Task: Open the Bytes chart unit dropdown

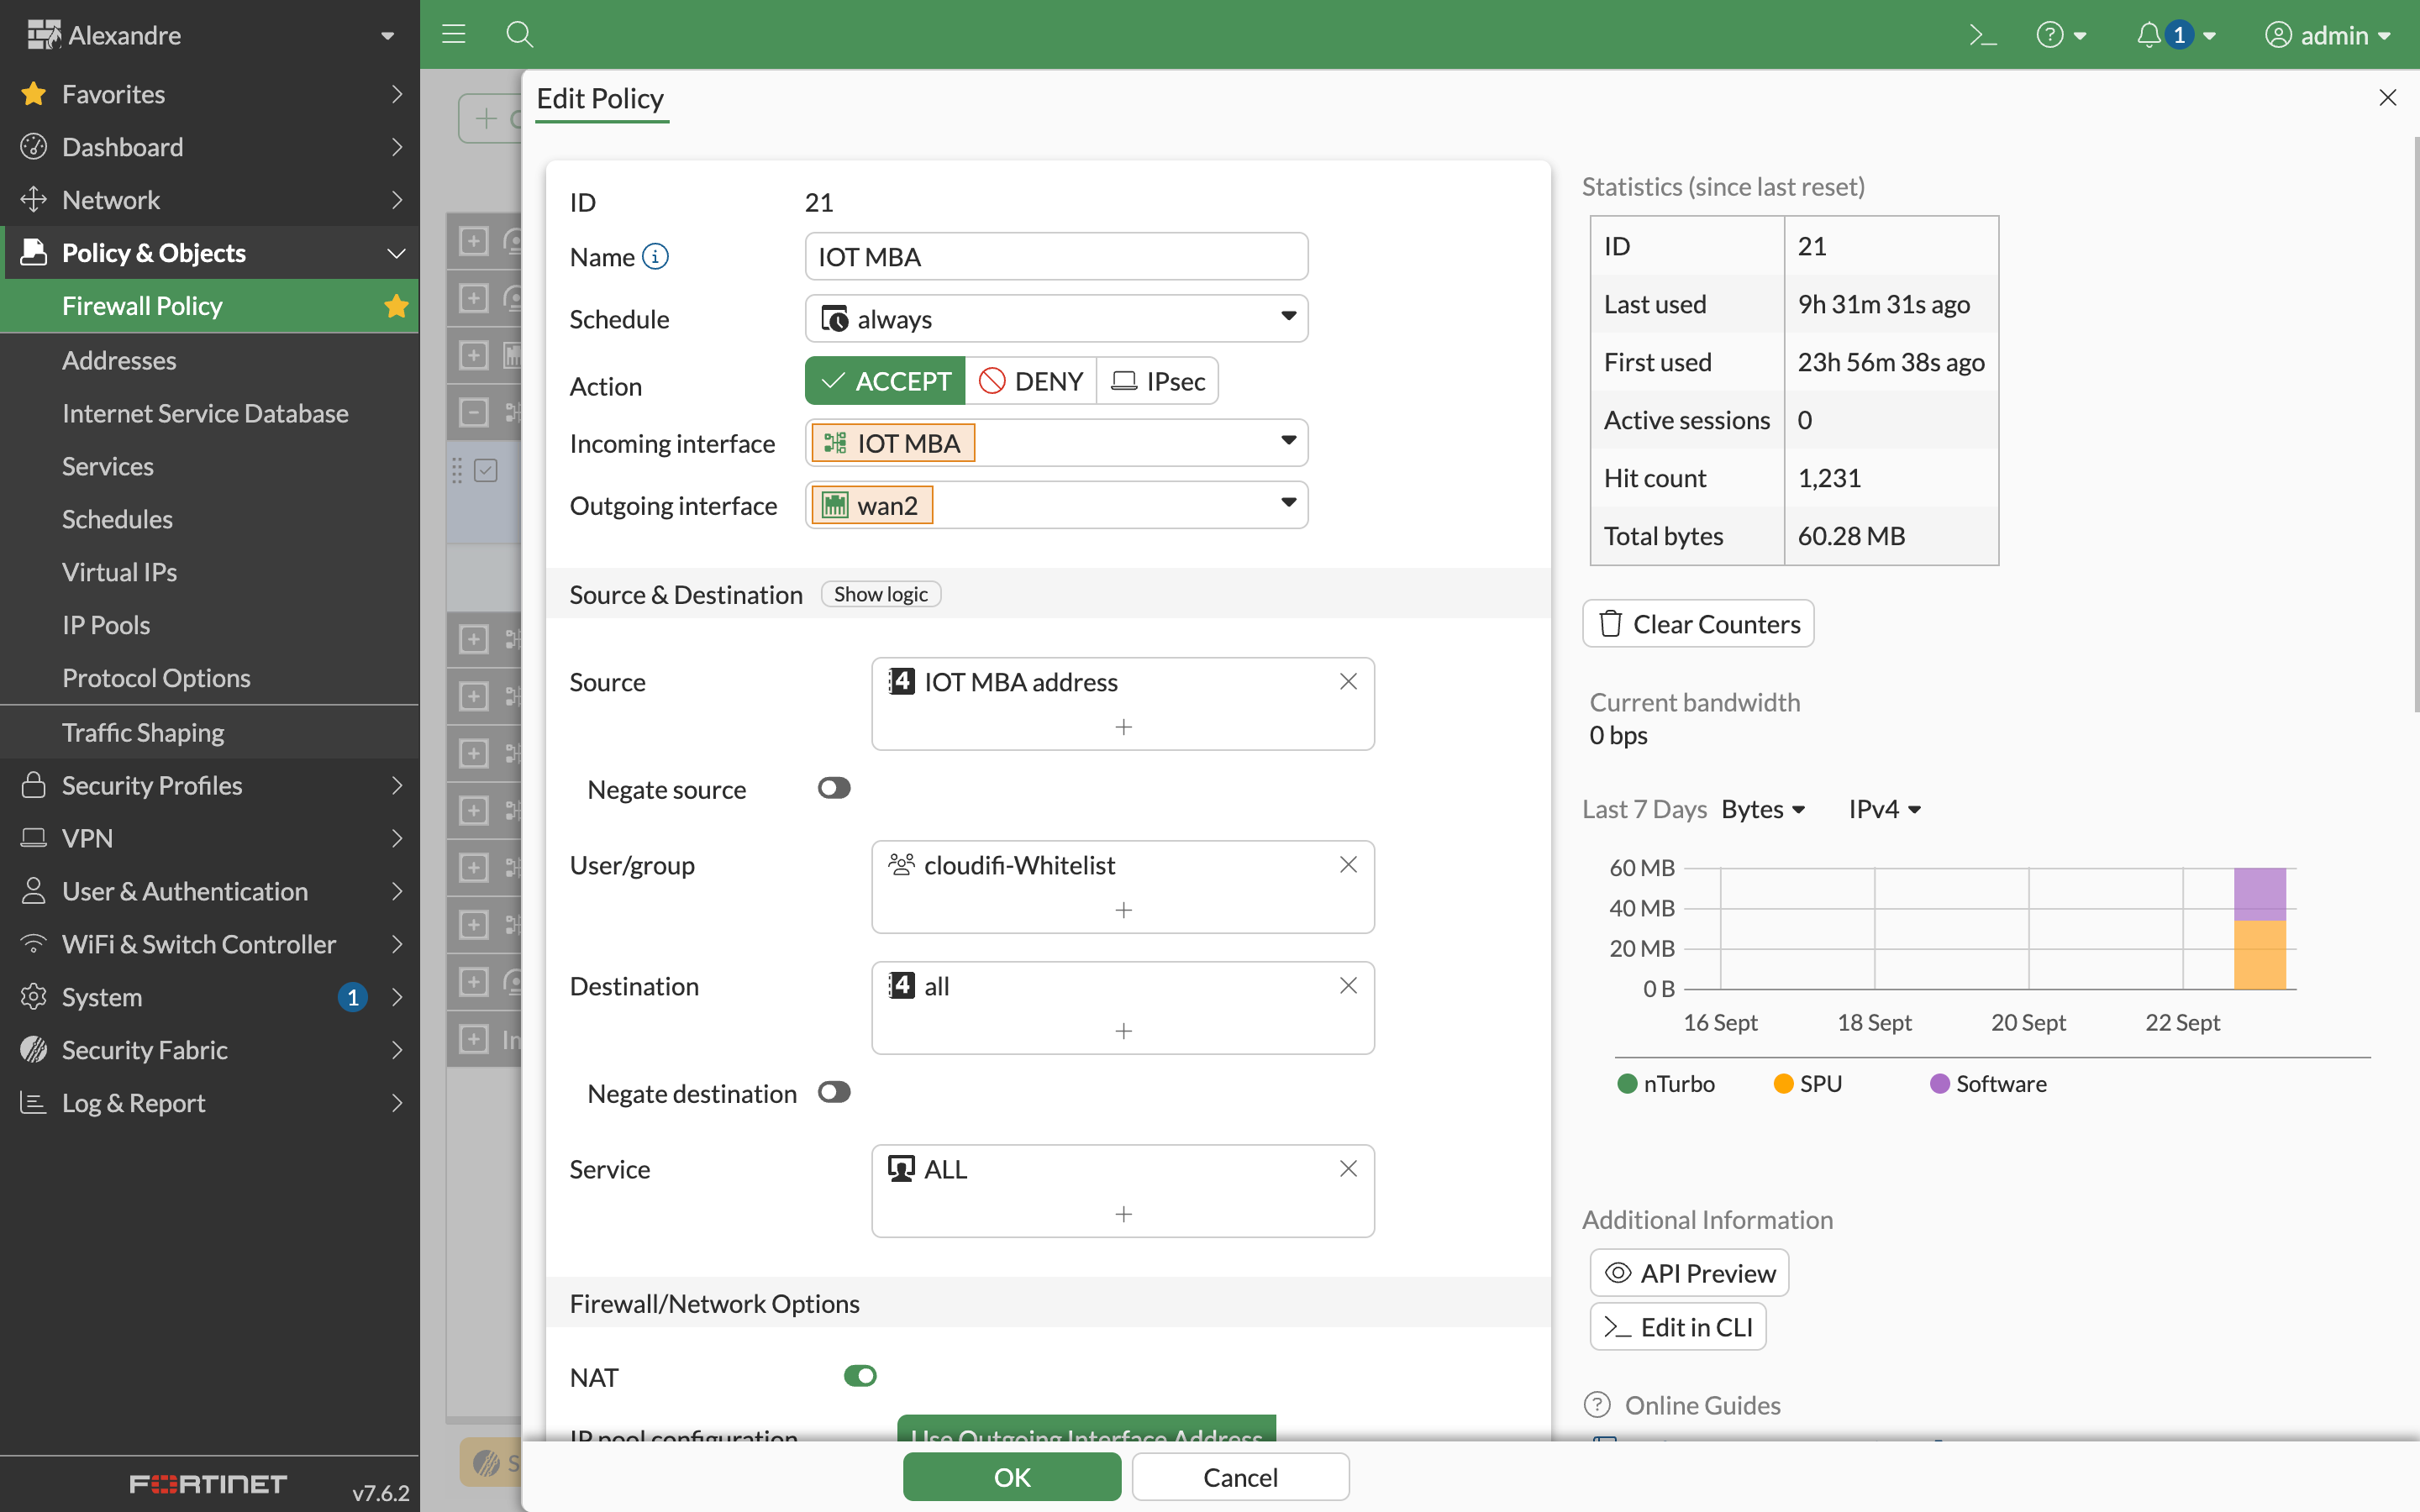Action: coord(1763,809)
